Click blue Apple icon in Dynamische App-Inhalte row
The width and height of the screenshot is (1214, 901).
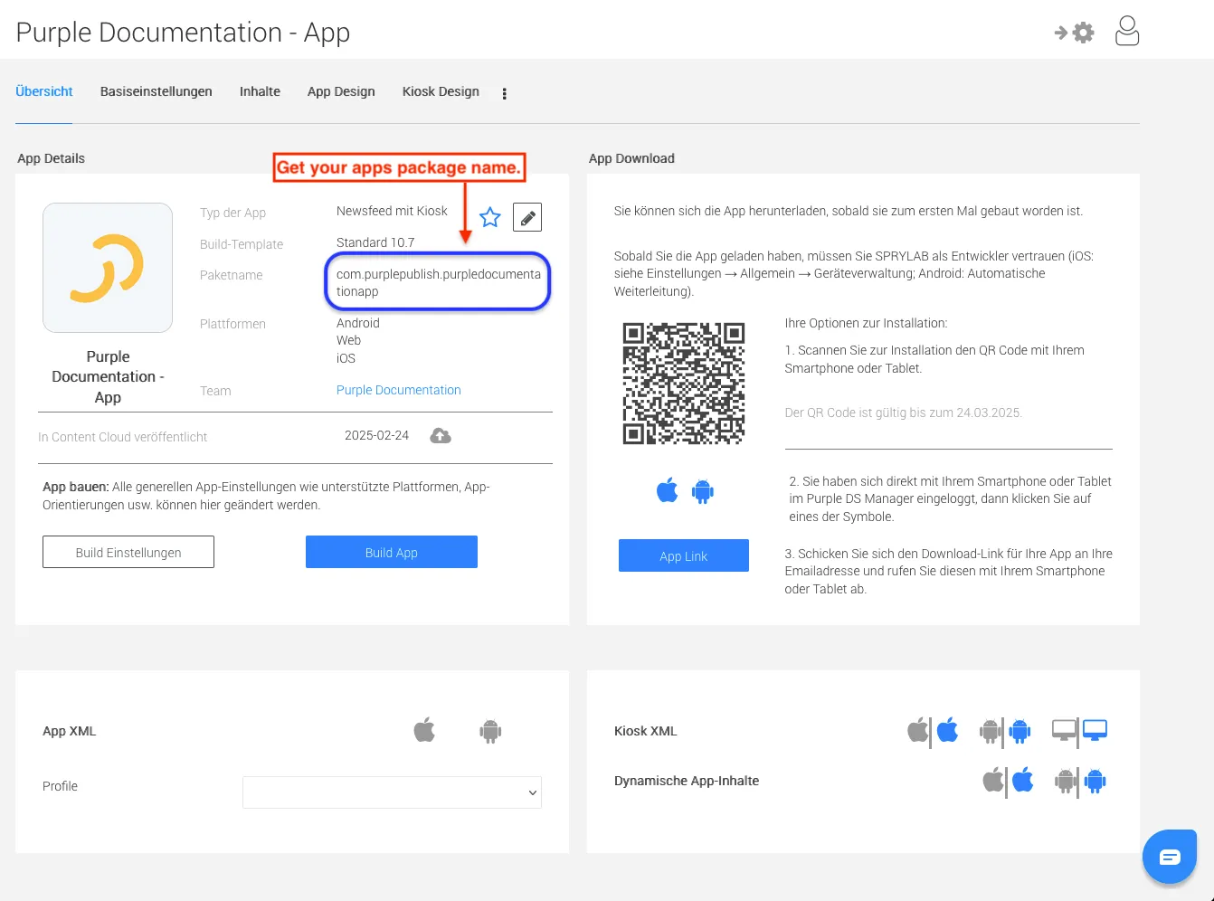[1023, 780]
